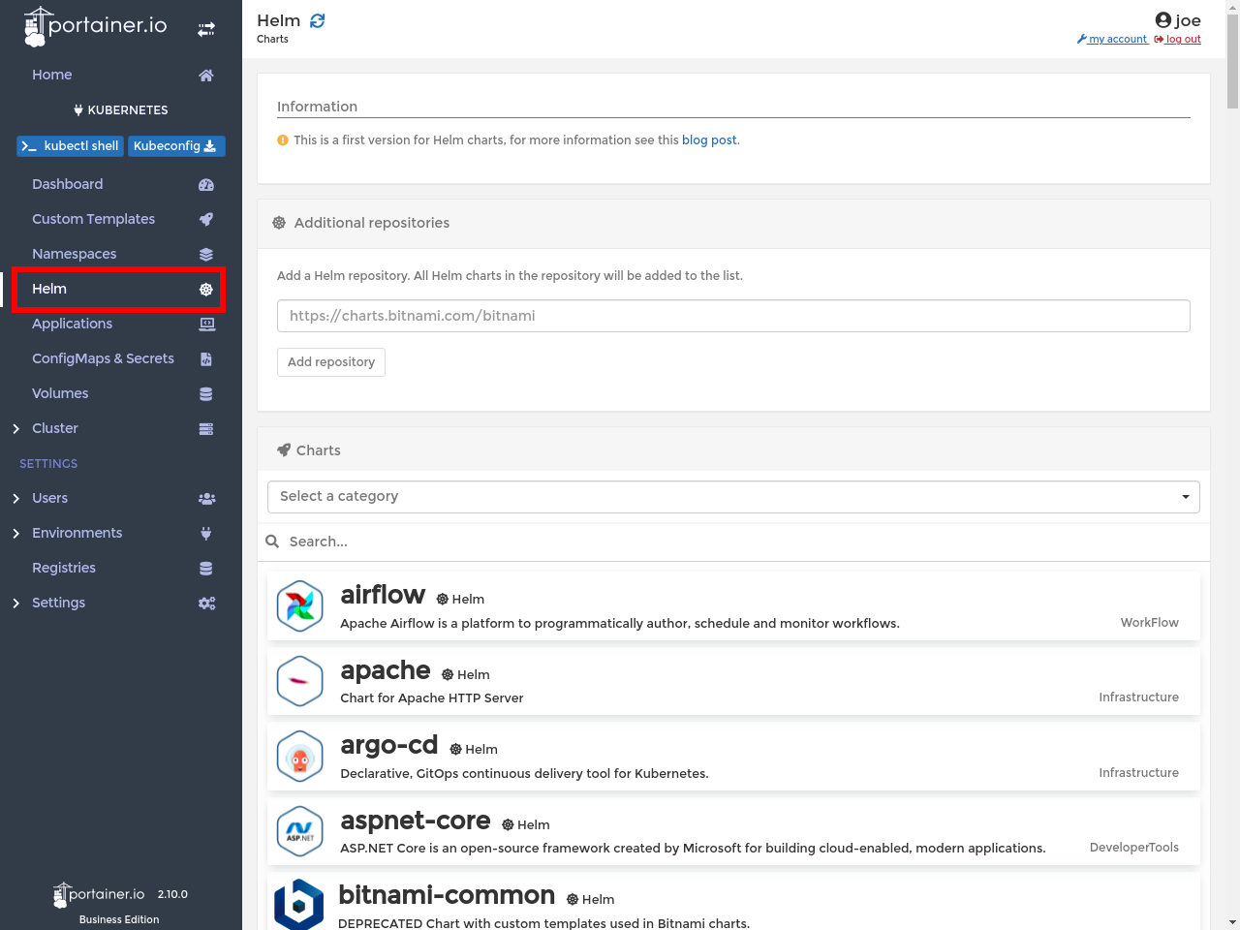Viewport: 1240px width, 930px height.
Task: Click the 2.10.0 version number
Action: pyautogui.click(x=172, y=895)
